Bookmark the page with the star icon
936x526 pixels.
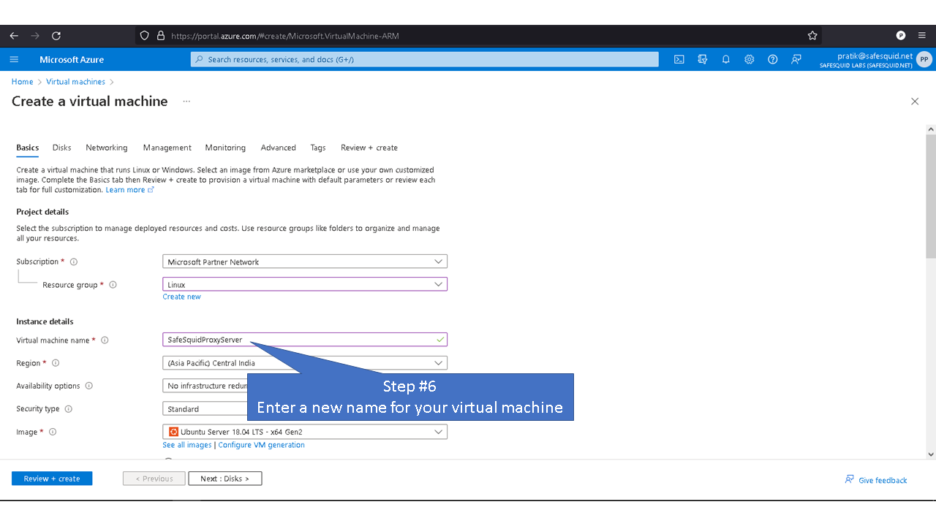point(812,35)
